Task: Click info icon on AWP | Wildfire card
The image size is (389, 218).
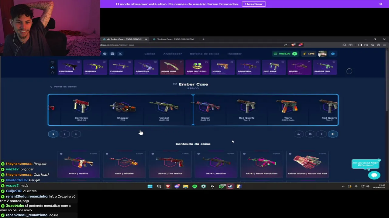Action: (x=107, y=154)
